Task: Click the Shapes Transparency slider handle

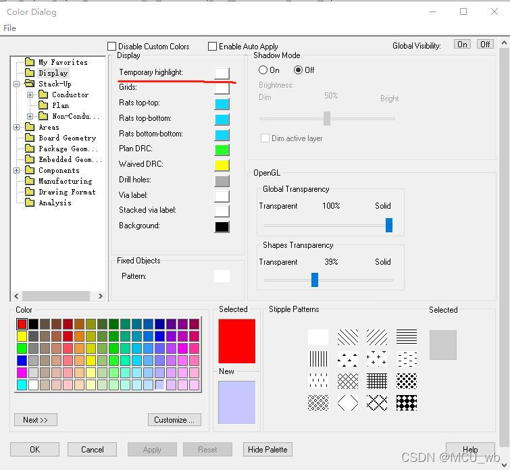Action: [x=315, y=280]
